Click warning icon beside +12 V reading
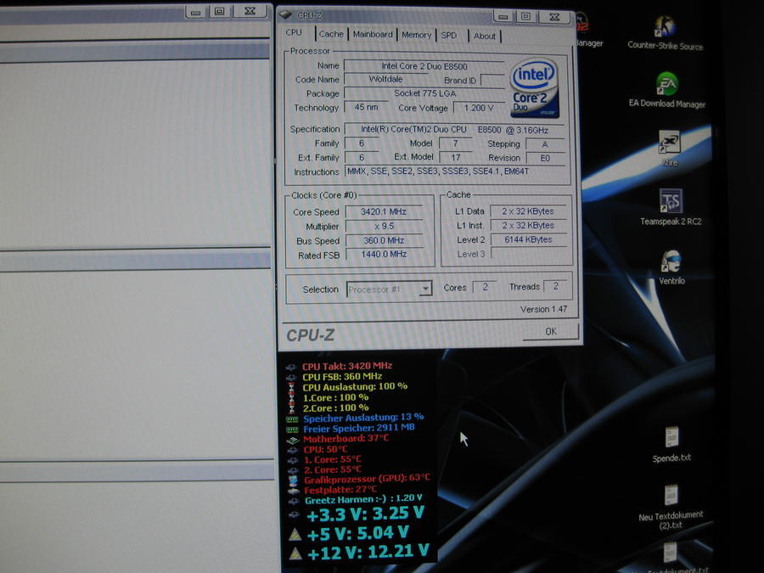This screenshot has width=764, height=573. [295, 553]
